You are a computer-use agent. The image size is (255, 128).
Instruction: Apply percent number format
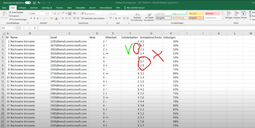pyautogui.click(x=116, y=18)
